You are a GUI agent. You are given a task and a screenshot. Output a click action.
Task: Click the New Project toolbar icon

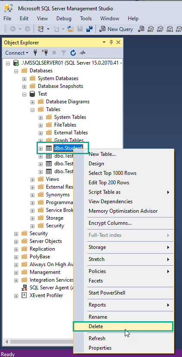point(40,29)
